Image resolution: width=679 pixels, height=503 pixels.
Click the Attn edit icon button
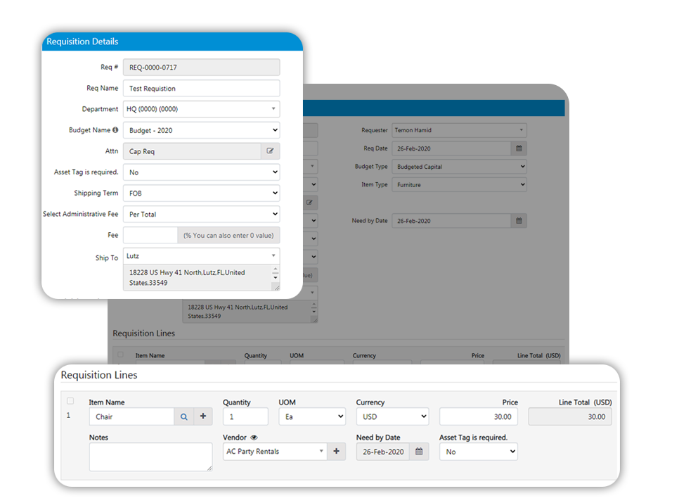(270, 151)
